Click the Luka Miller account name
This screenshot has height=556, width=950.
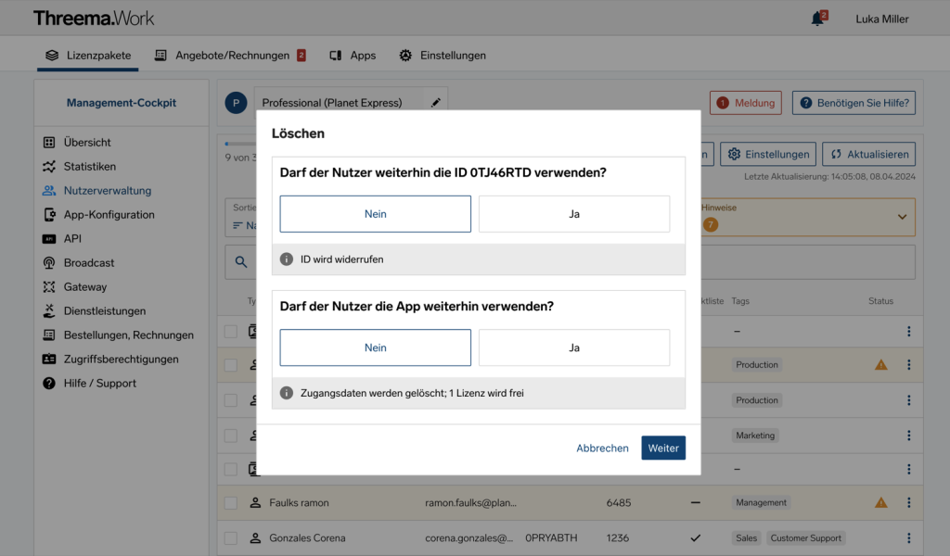[881, 19]
